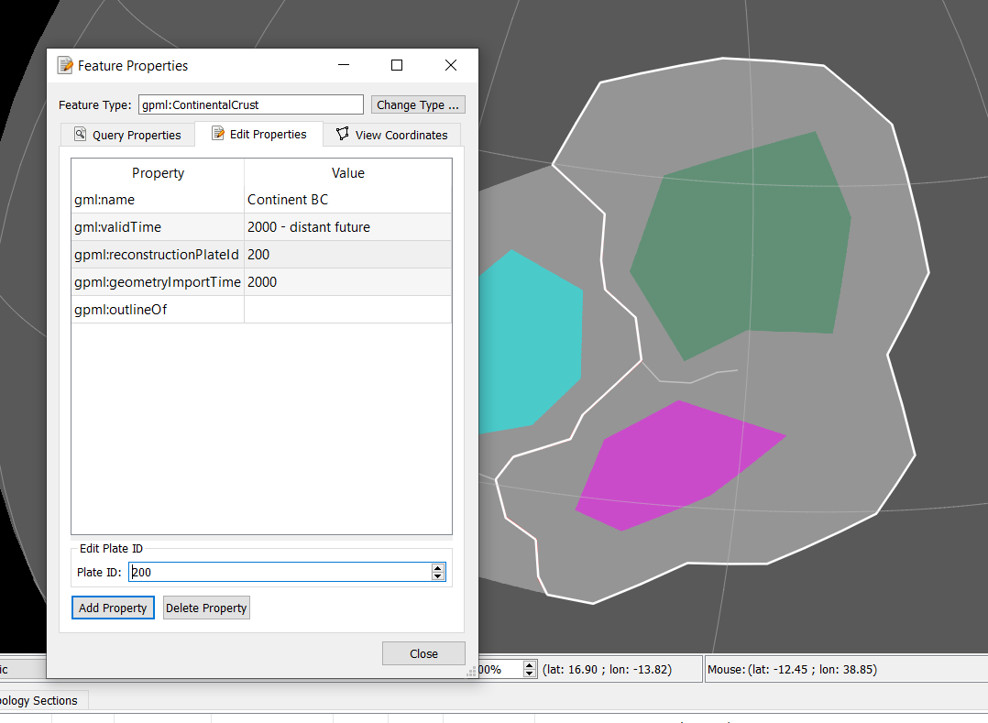Click the Edit Properties pencil icon

click(x=218, y=134)
